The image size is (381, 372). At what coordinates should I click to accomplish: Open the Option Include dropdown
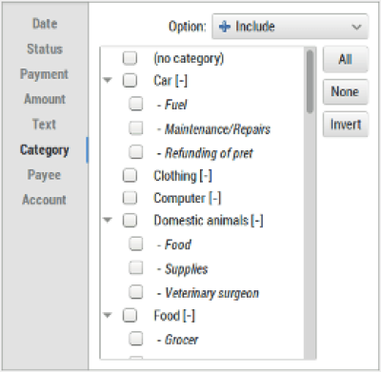(x=290, y=27)
